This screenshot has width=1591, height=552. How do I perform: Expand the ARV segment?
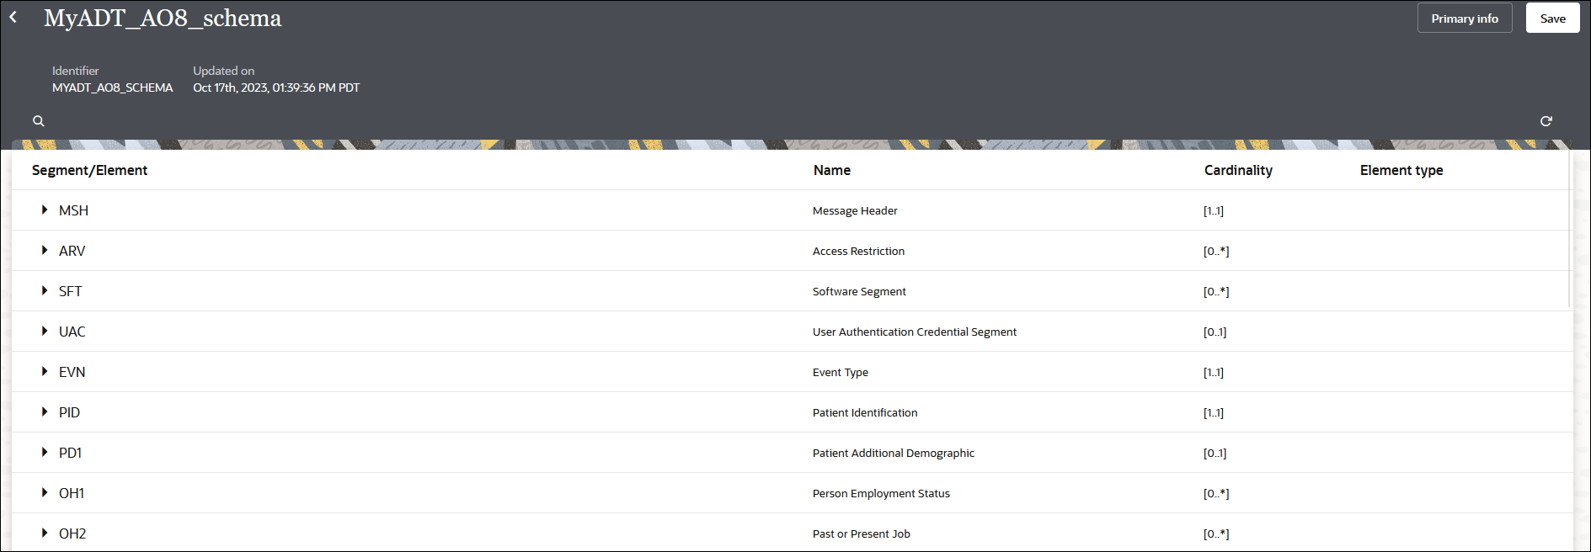(x=45, y=250)
